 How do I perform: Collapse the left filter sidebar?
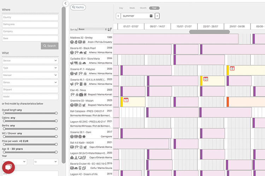(x=65, y=3)
